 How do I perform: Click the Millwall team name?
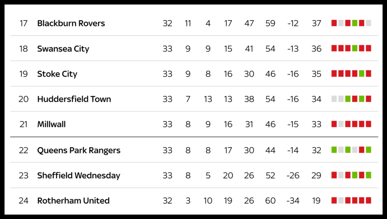pyautogui.click(x=51, y=124)
